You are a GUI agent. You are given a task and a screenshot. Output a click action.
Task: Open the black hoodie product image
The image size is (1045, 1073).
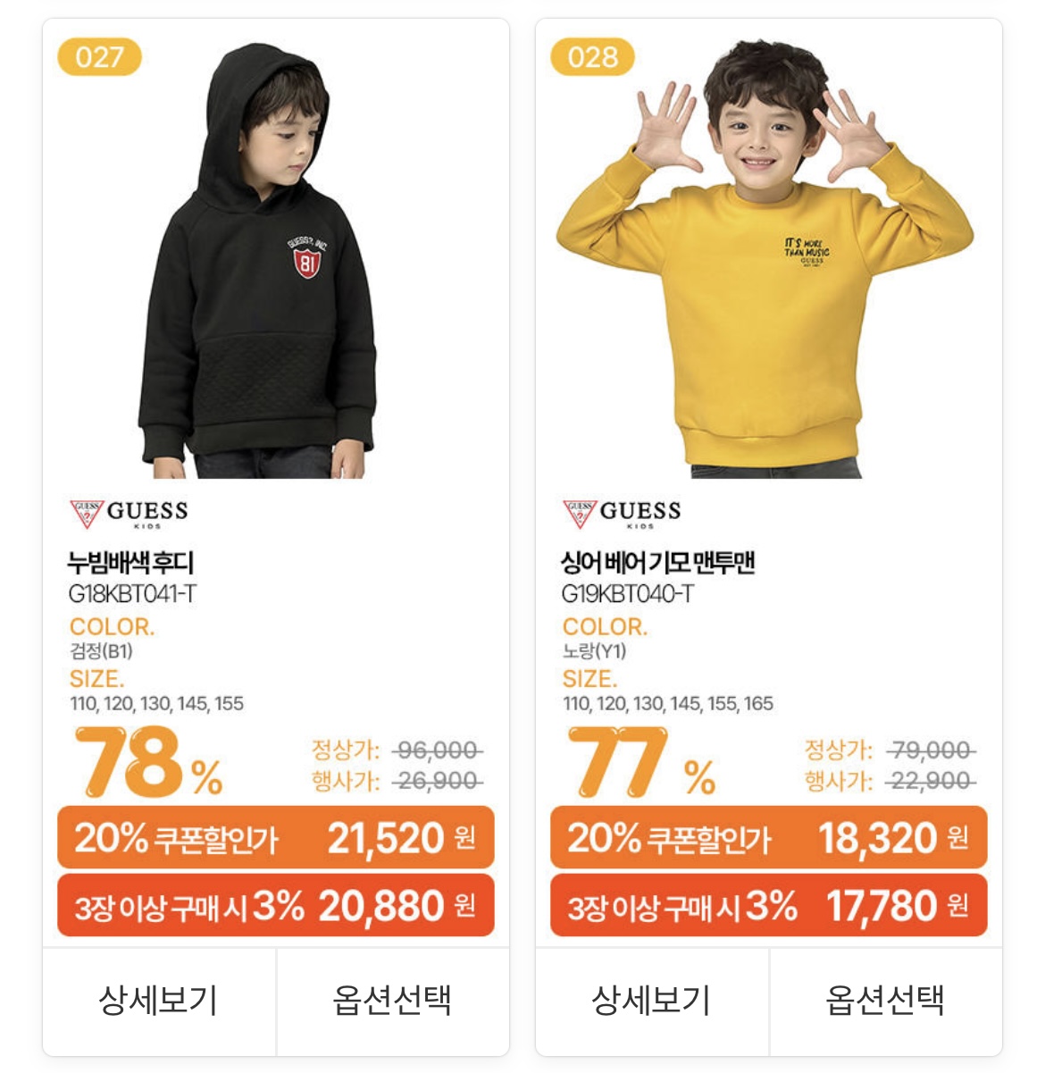(258, 259)
